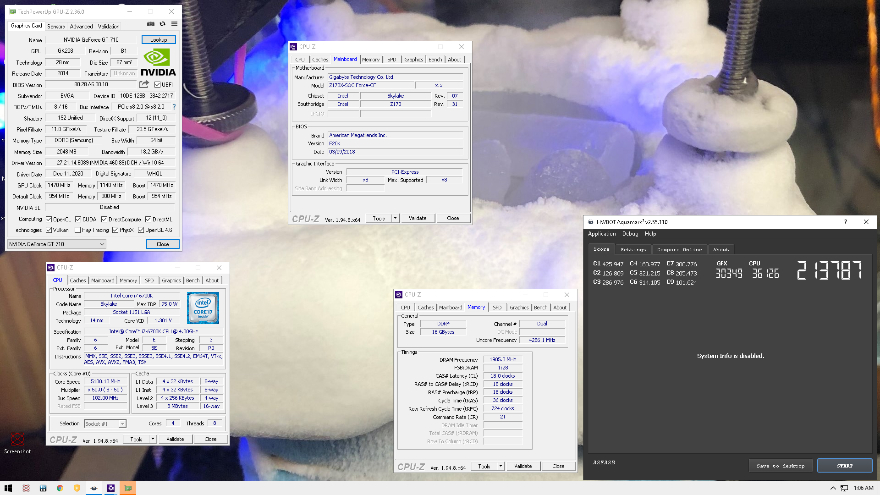Toggle the UEFI checkbox in GPU-Z
Screen dimensions: 880x495
157,85
